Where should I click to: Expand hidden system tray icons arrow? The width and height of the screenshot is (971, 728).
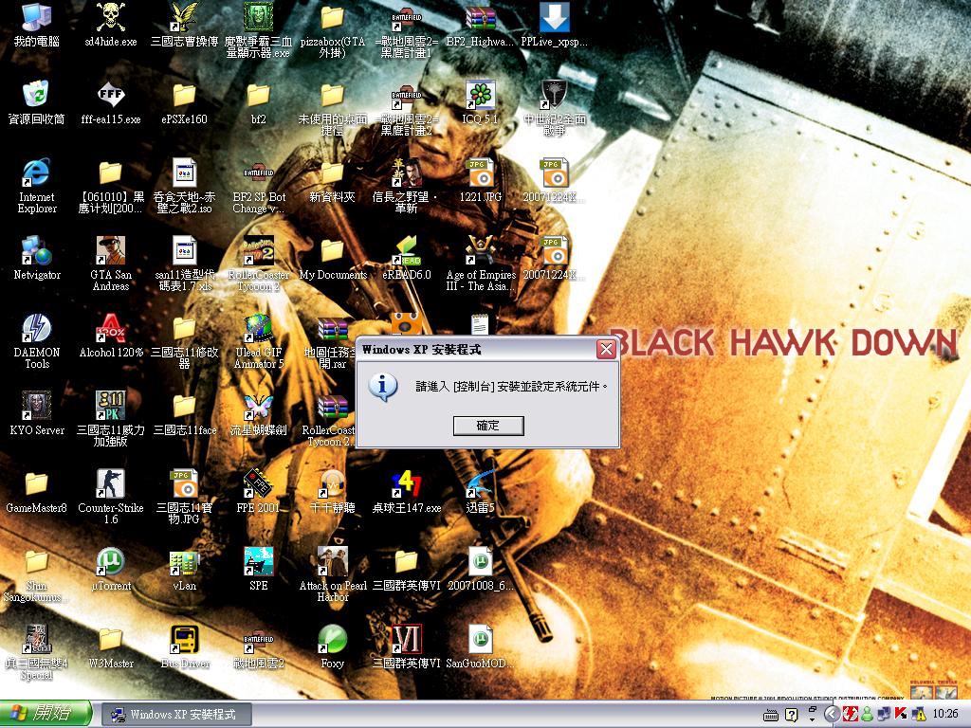(x=832, y=715)
